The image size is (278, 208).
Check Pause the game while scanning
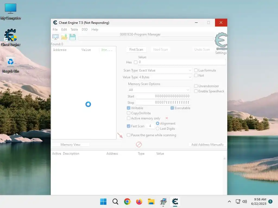pos(129,135)
